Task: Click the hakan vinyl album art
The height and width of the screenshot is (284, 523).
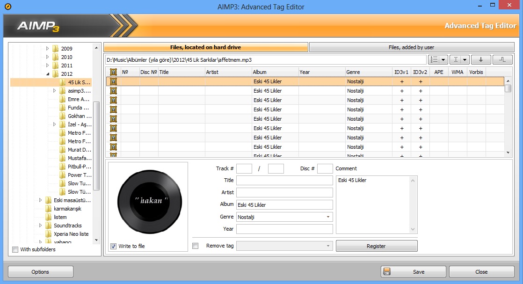Action: [150, 202]
